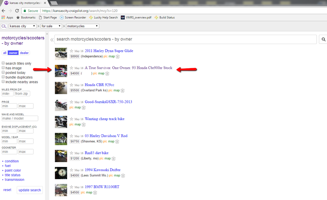The height and width of the screenshot is (200, 327).
Task: Open the kansas city location dropdown
Action: tap(22, 26)
